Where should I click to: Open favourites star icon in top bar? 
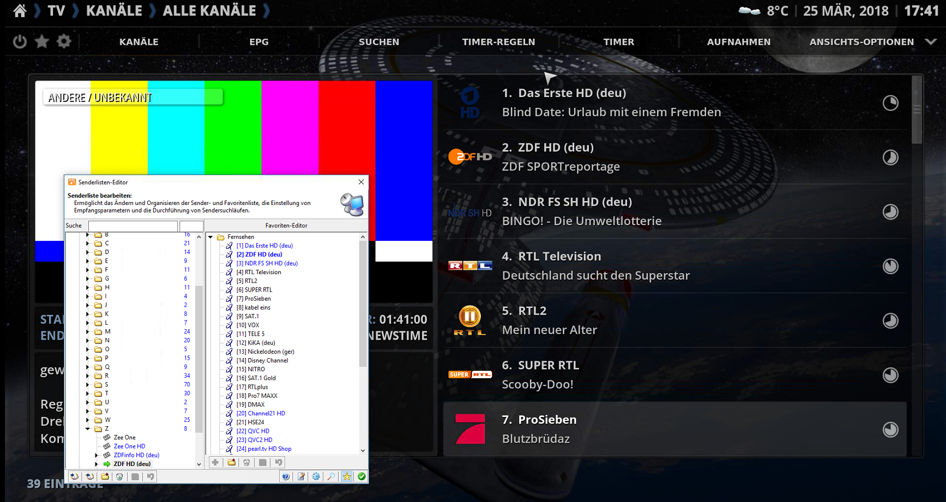(42, 41)
